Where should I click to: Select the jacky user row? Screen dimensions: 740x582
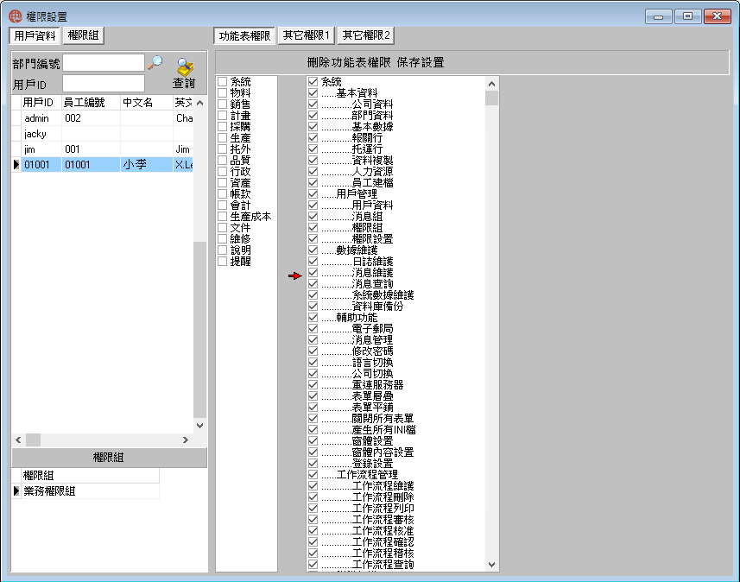click(102, 134)
